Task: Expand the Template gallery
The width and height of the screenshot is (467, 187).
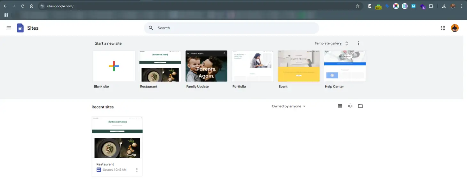Action: (x=331, y=43)
